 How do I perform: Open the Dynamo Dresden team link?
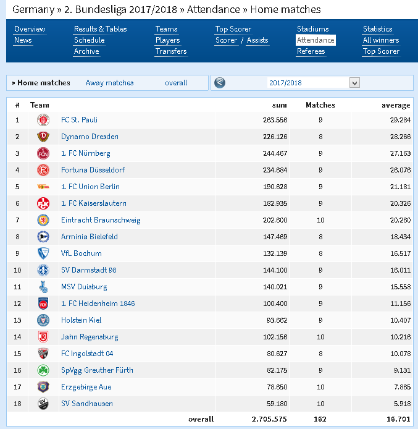(x=90, y=137)
